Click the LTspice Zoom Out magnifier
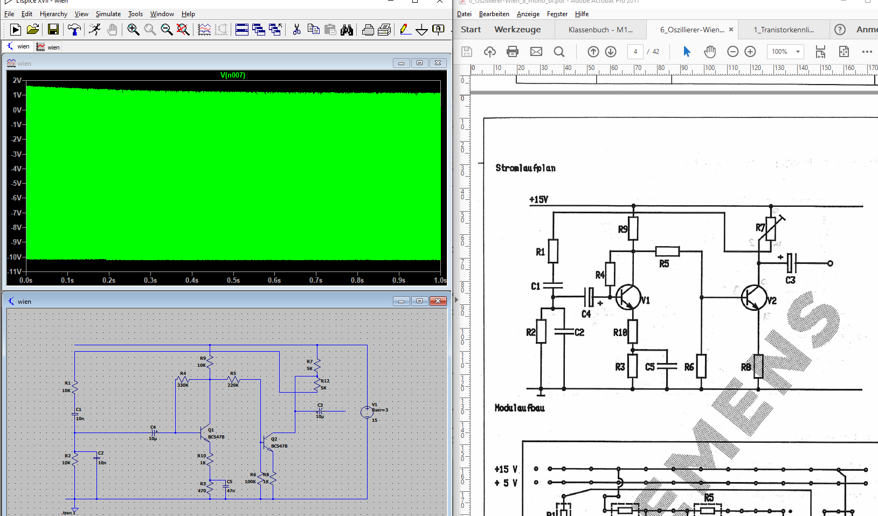The width and height of the screenshot is (878, 516). tap(167, 30)
